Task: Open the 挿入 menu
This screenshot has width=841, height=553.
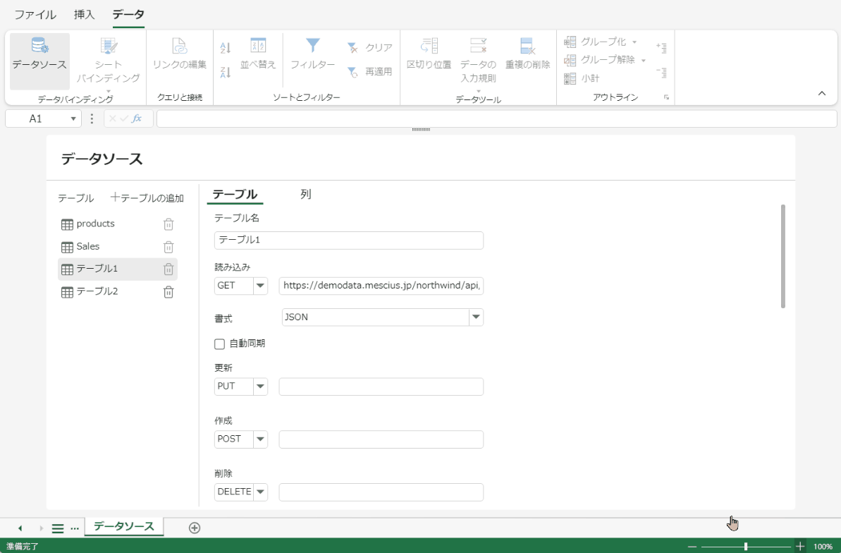Action: click(84, 14)
